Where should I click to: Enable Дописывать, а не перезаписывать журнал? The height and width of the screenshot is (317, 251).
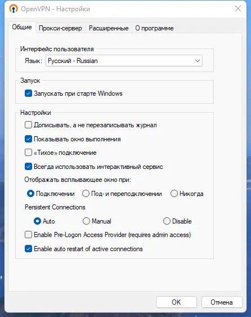click(28, 125)
